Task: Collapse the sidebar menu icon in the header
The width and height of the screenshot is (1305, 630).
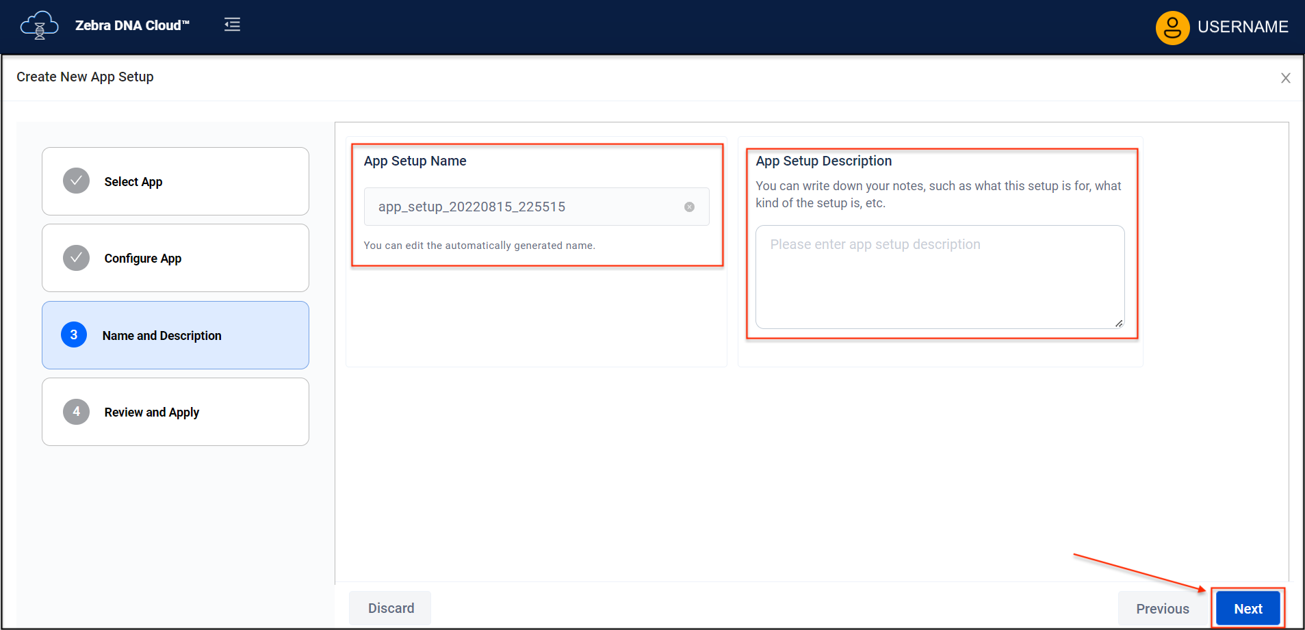Action: pyautogui.click(x=232, y=25)
